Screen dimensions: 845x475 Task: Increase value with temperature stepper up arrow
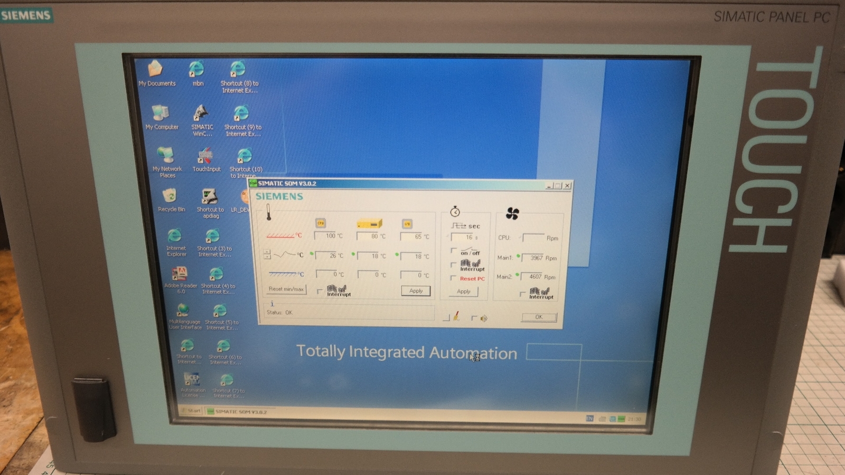267,252
